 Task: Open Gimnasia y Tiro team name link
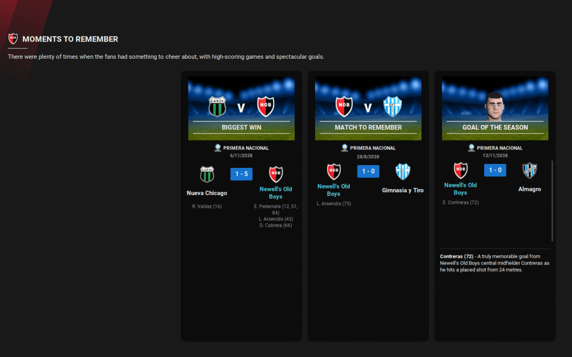403,190
